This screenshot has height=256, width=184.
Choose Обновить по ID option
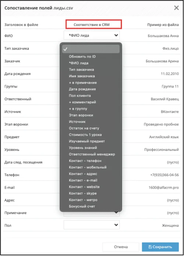click(x=82, y=57)
